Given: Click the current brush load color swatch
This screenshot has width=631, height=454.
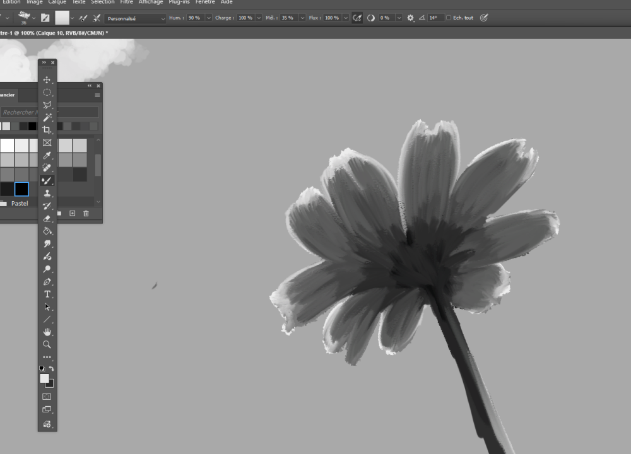Looking at the screenshot, I should (62, 18).
